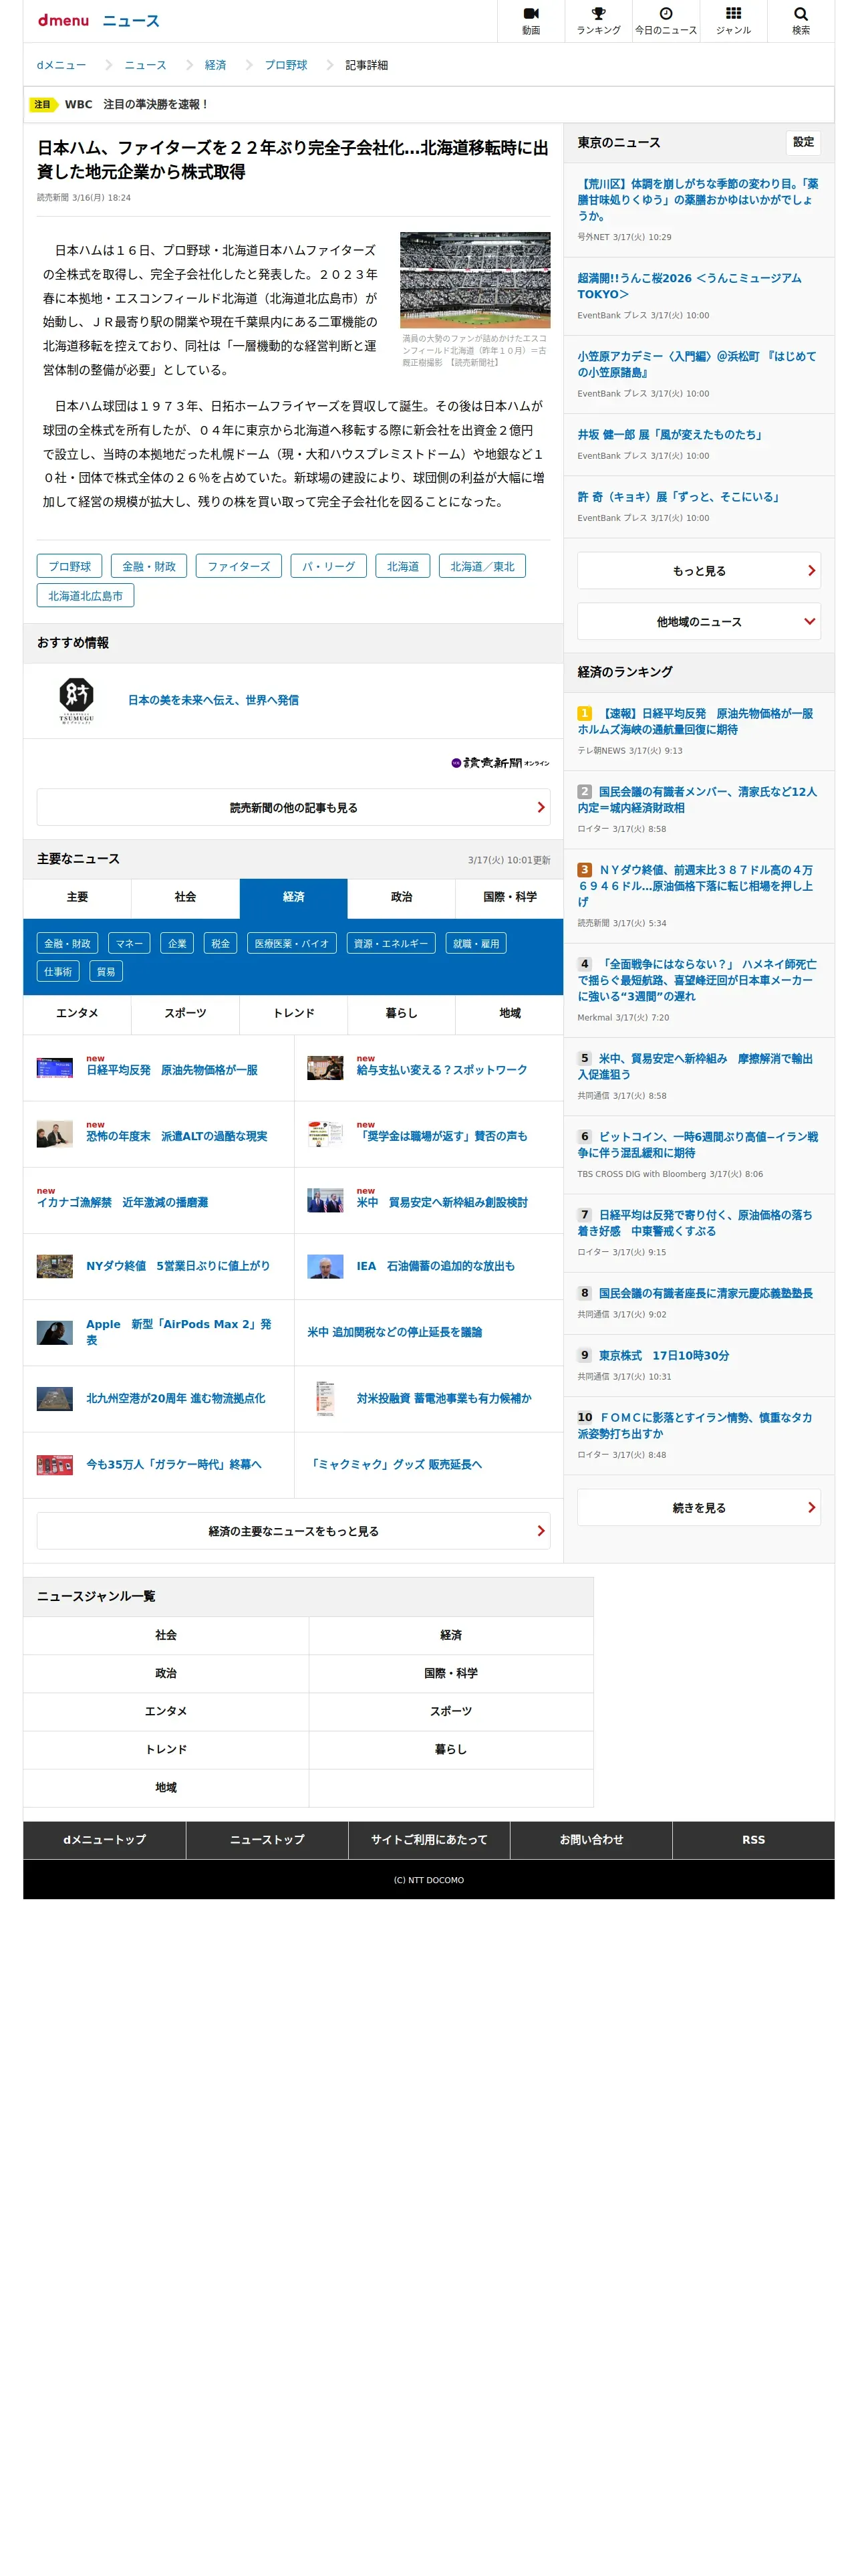Open 今も35万人 ガラケー時代 headline
858x2576 pixels.
click(x=174, y=1465)
